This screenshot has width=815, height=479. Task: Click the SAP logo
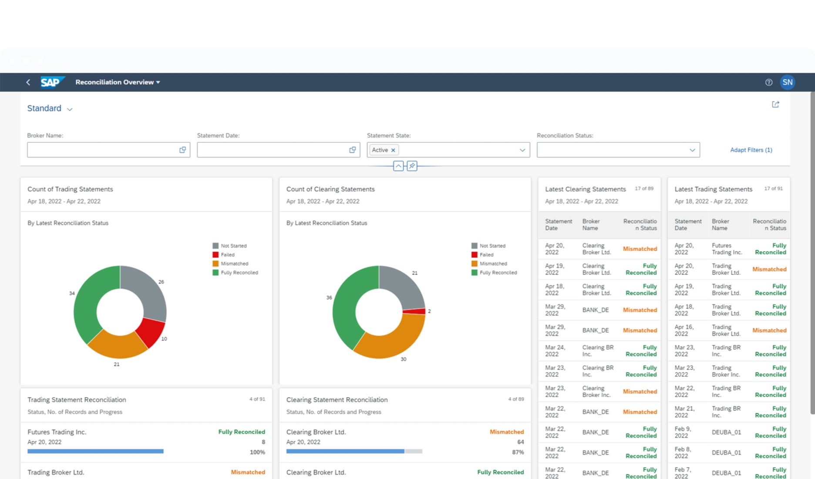tap(52, 82)
